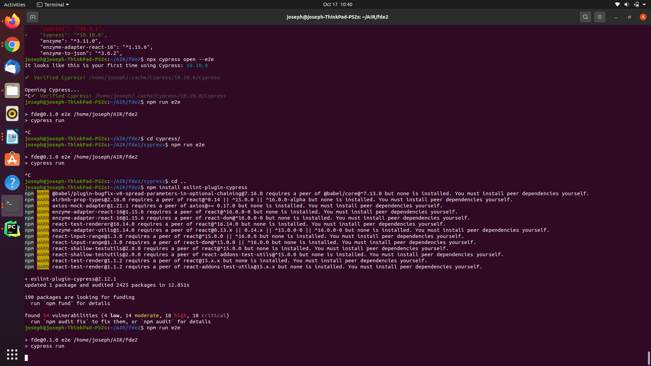651x366 pixels.
Task: Show Applications grid in dock
Action: pos(12,354)
